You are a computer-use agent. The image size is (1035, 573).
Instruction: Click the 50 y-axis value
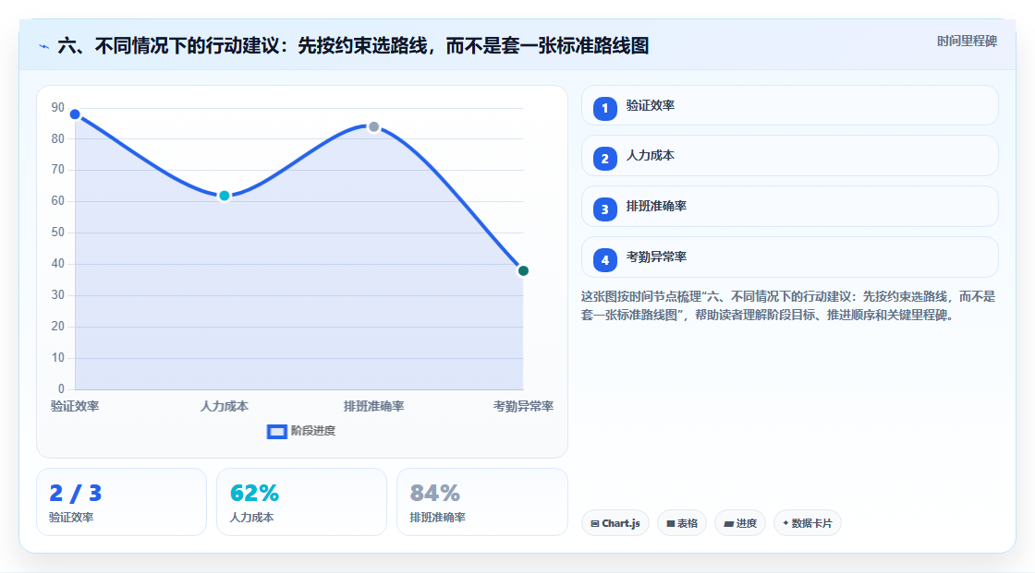click(58, 233)
